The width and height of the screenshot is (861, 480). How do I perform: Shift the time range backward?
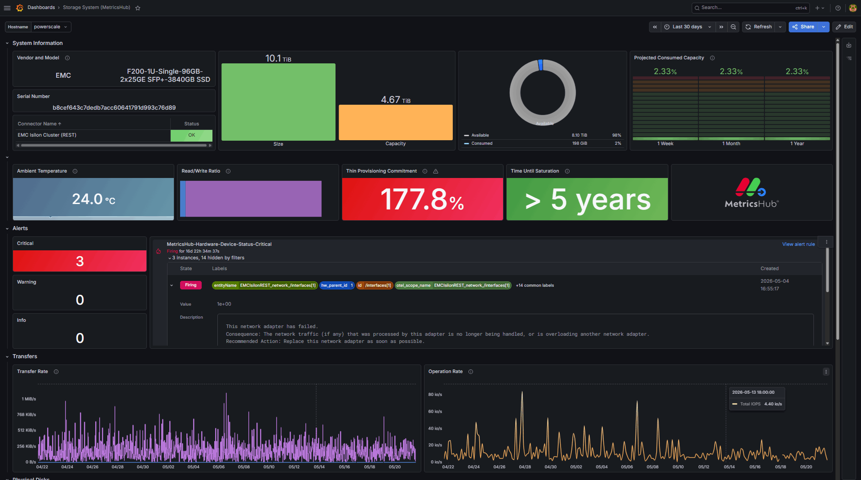pos(655,27)
